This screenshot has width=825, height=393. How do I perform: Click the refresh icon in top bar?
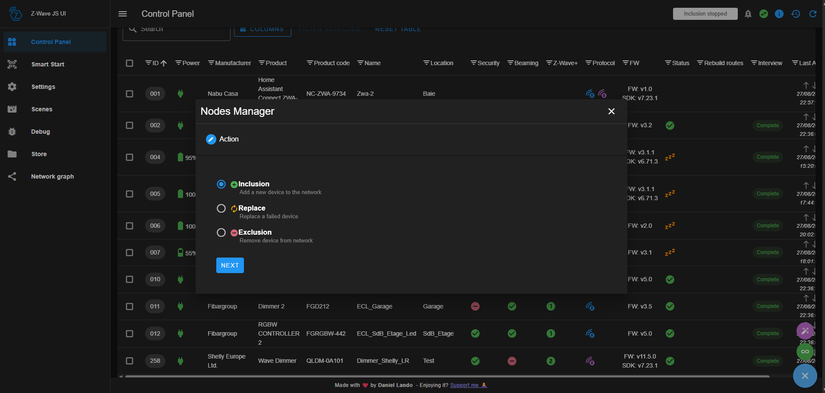[812, 14]
